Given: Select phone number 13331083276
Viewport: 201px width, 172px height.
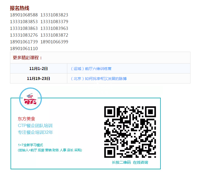Looking at the screenshot, I should tap(24, 35).
